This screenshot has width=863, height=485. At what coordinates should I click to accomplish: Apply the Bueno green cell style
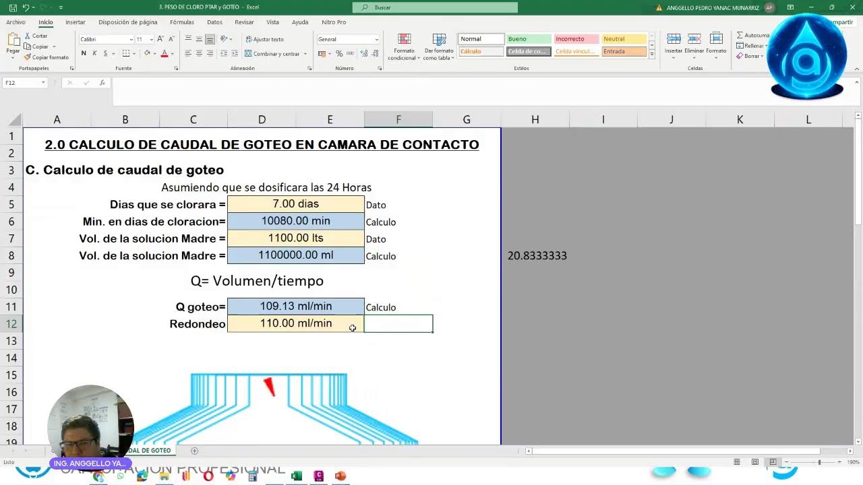click(528, 39)
